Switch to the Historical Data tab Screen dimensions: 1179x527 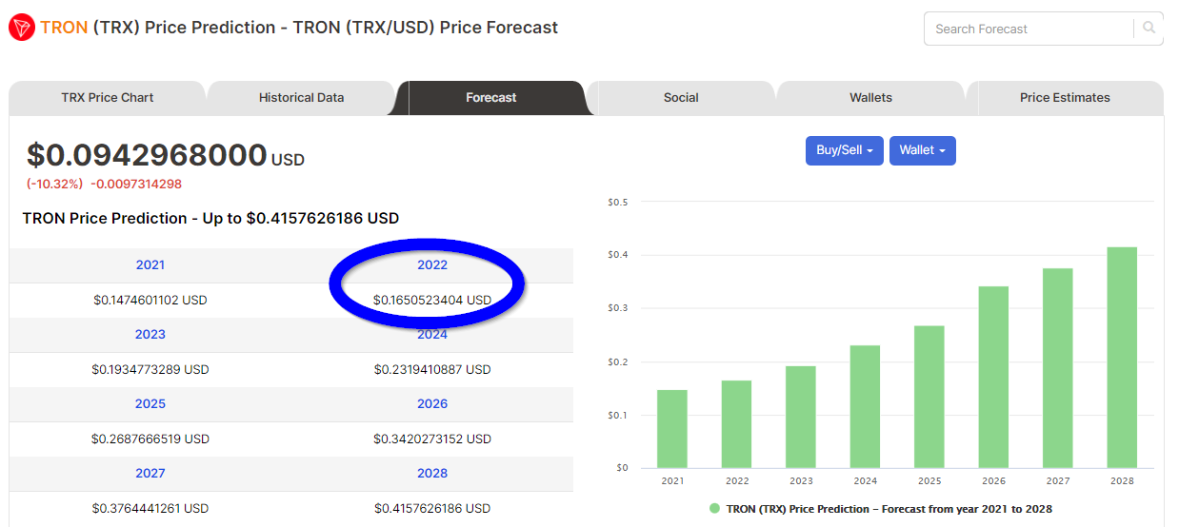pyautogui.click(x=301, y=97)
